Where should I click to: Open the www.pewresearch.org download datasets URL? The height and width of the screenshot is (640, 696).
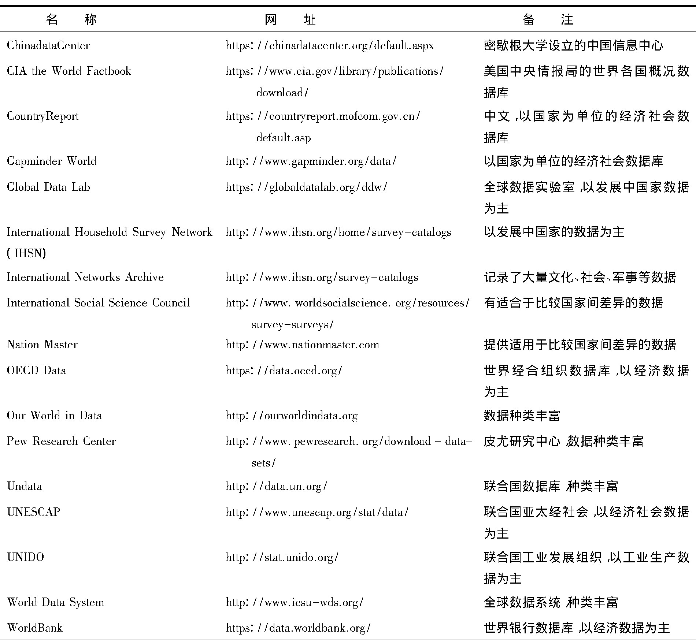349,452
